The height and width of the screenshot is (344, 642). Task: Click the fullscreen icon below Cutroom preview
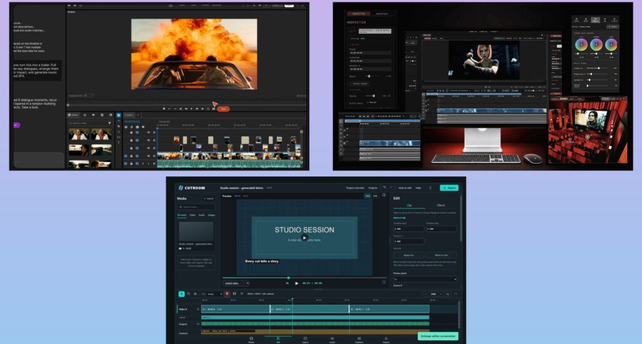384,282
